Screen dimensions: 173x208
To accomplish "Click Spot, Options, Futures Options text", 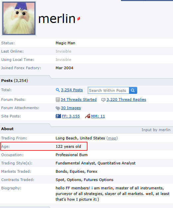I will (x=85, y=180).
